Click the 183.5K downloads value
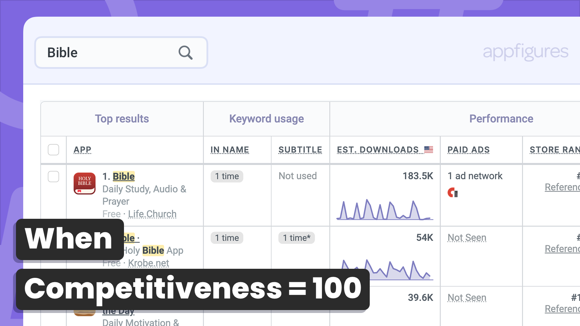The width and height of the screenshot is (580, 326). [418, 176]
